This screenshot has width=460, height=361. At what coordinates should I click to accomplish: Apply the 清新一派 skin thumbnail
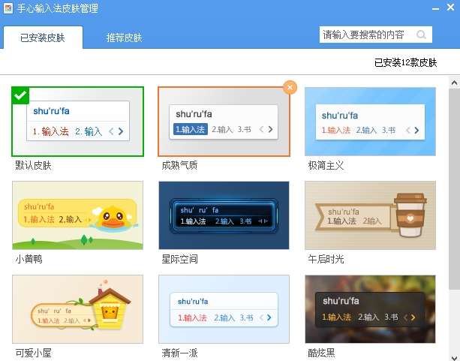click(224, 309)
